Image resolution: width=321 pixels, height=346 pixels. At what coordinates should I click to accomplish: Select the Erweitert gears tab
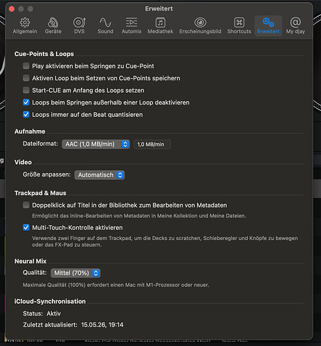tap(268, 26)
